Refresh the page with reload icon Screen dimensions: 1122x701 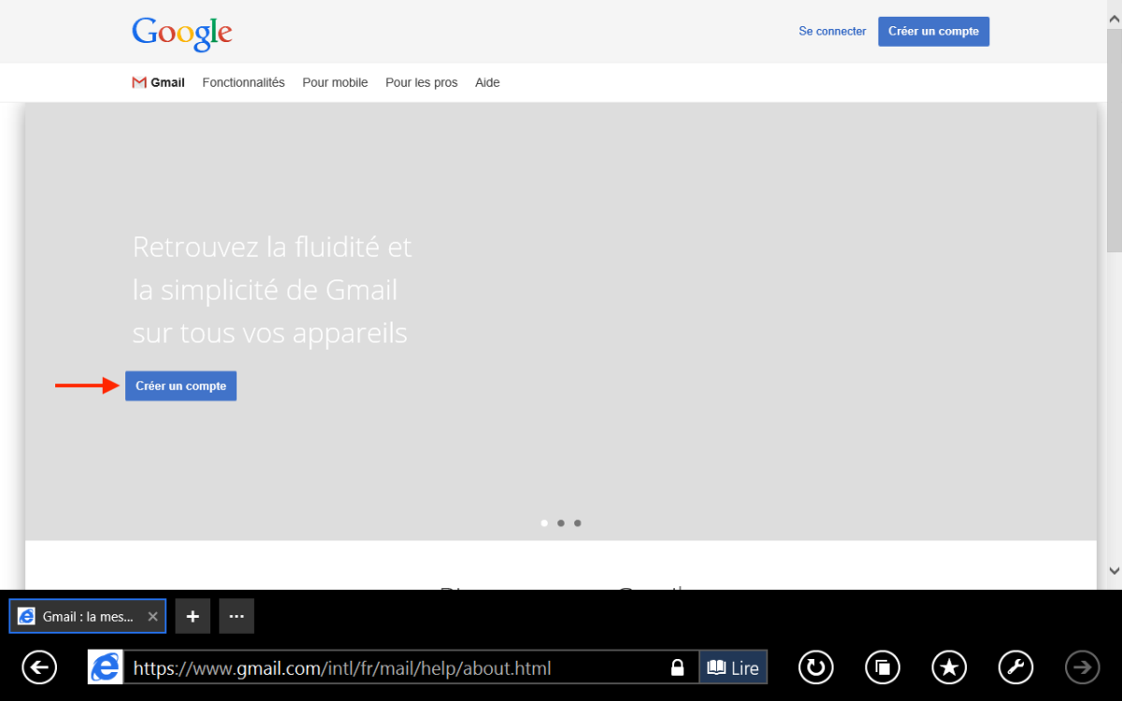(x=815, y=667)
